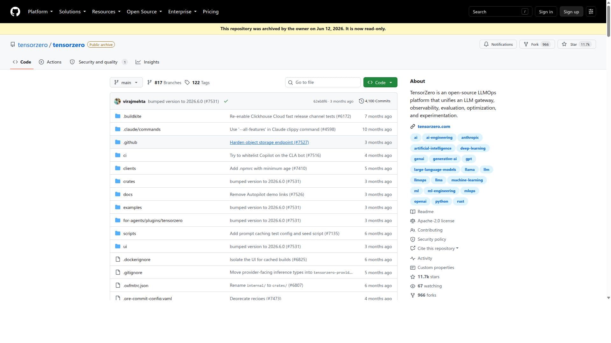Click the link icon beside tensorzero.com

(413, 127)
